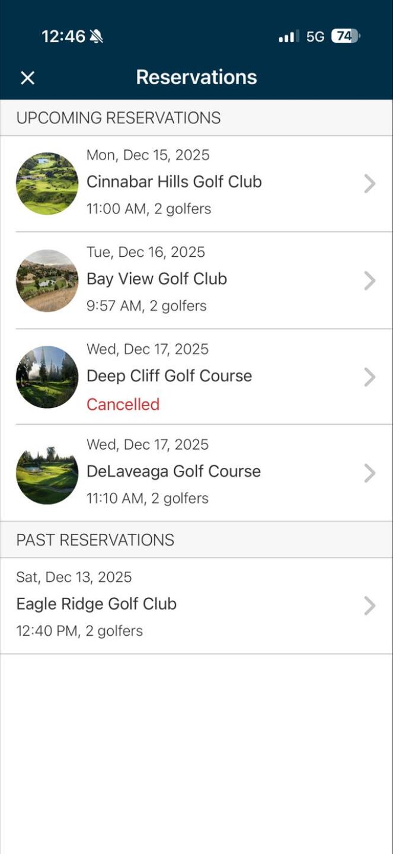Tap DeLaveaga Golf Course photo
Image resolution: width=393 pixels, height=854 pixels.
click(47, 473)
